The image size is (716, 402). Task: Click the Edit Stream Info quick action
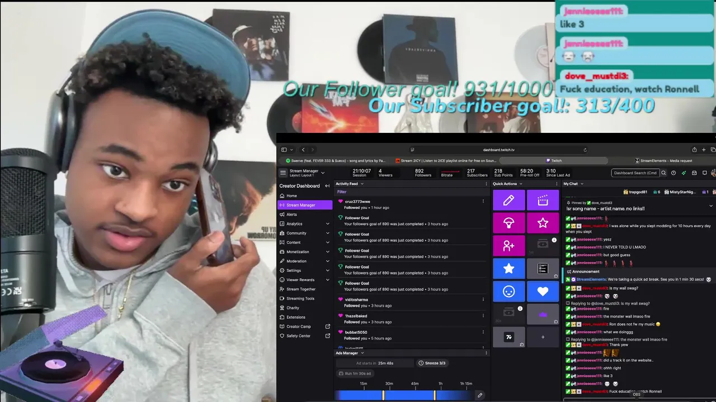[508, 200]
